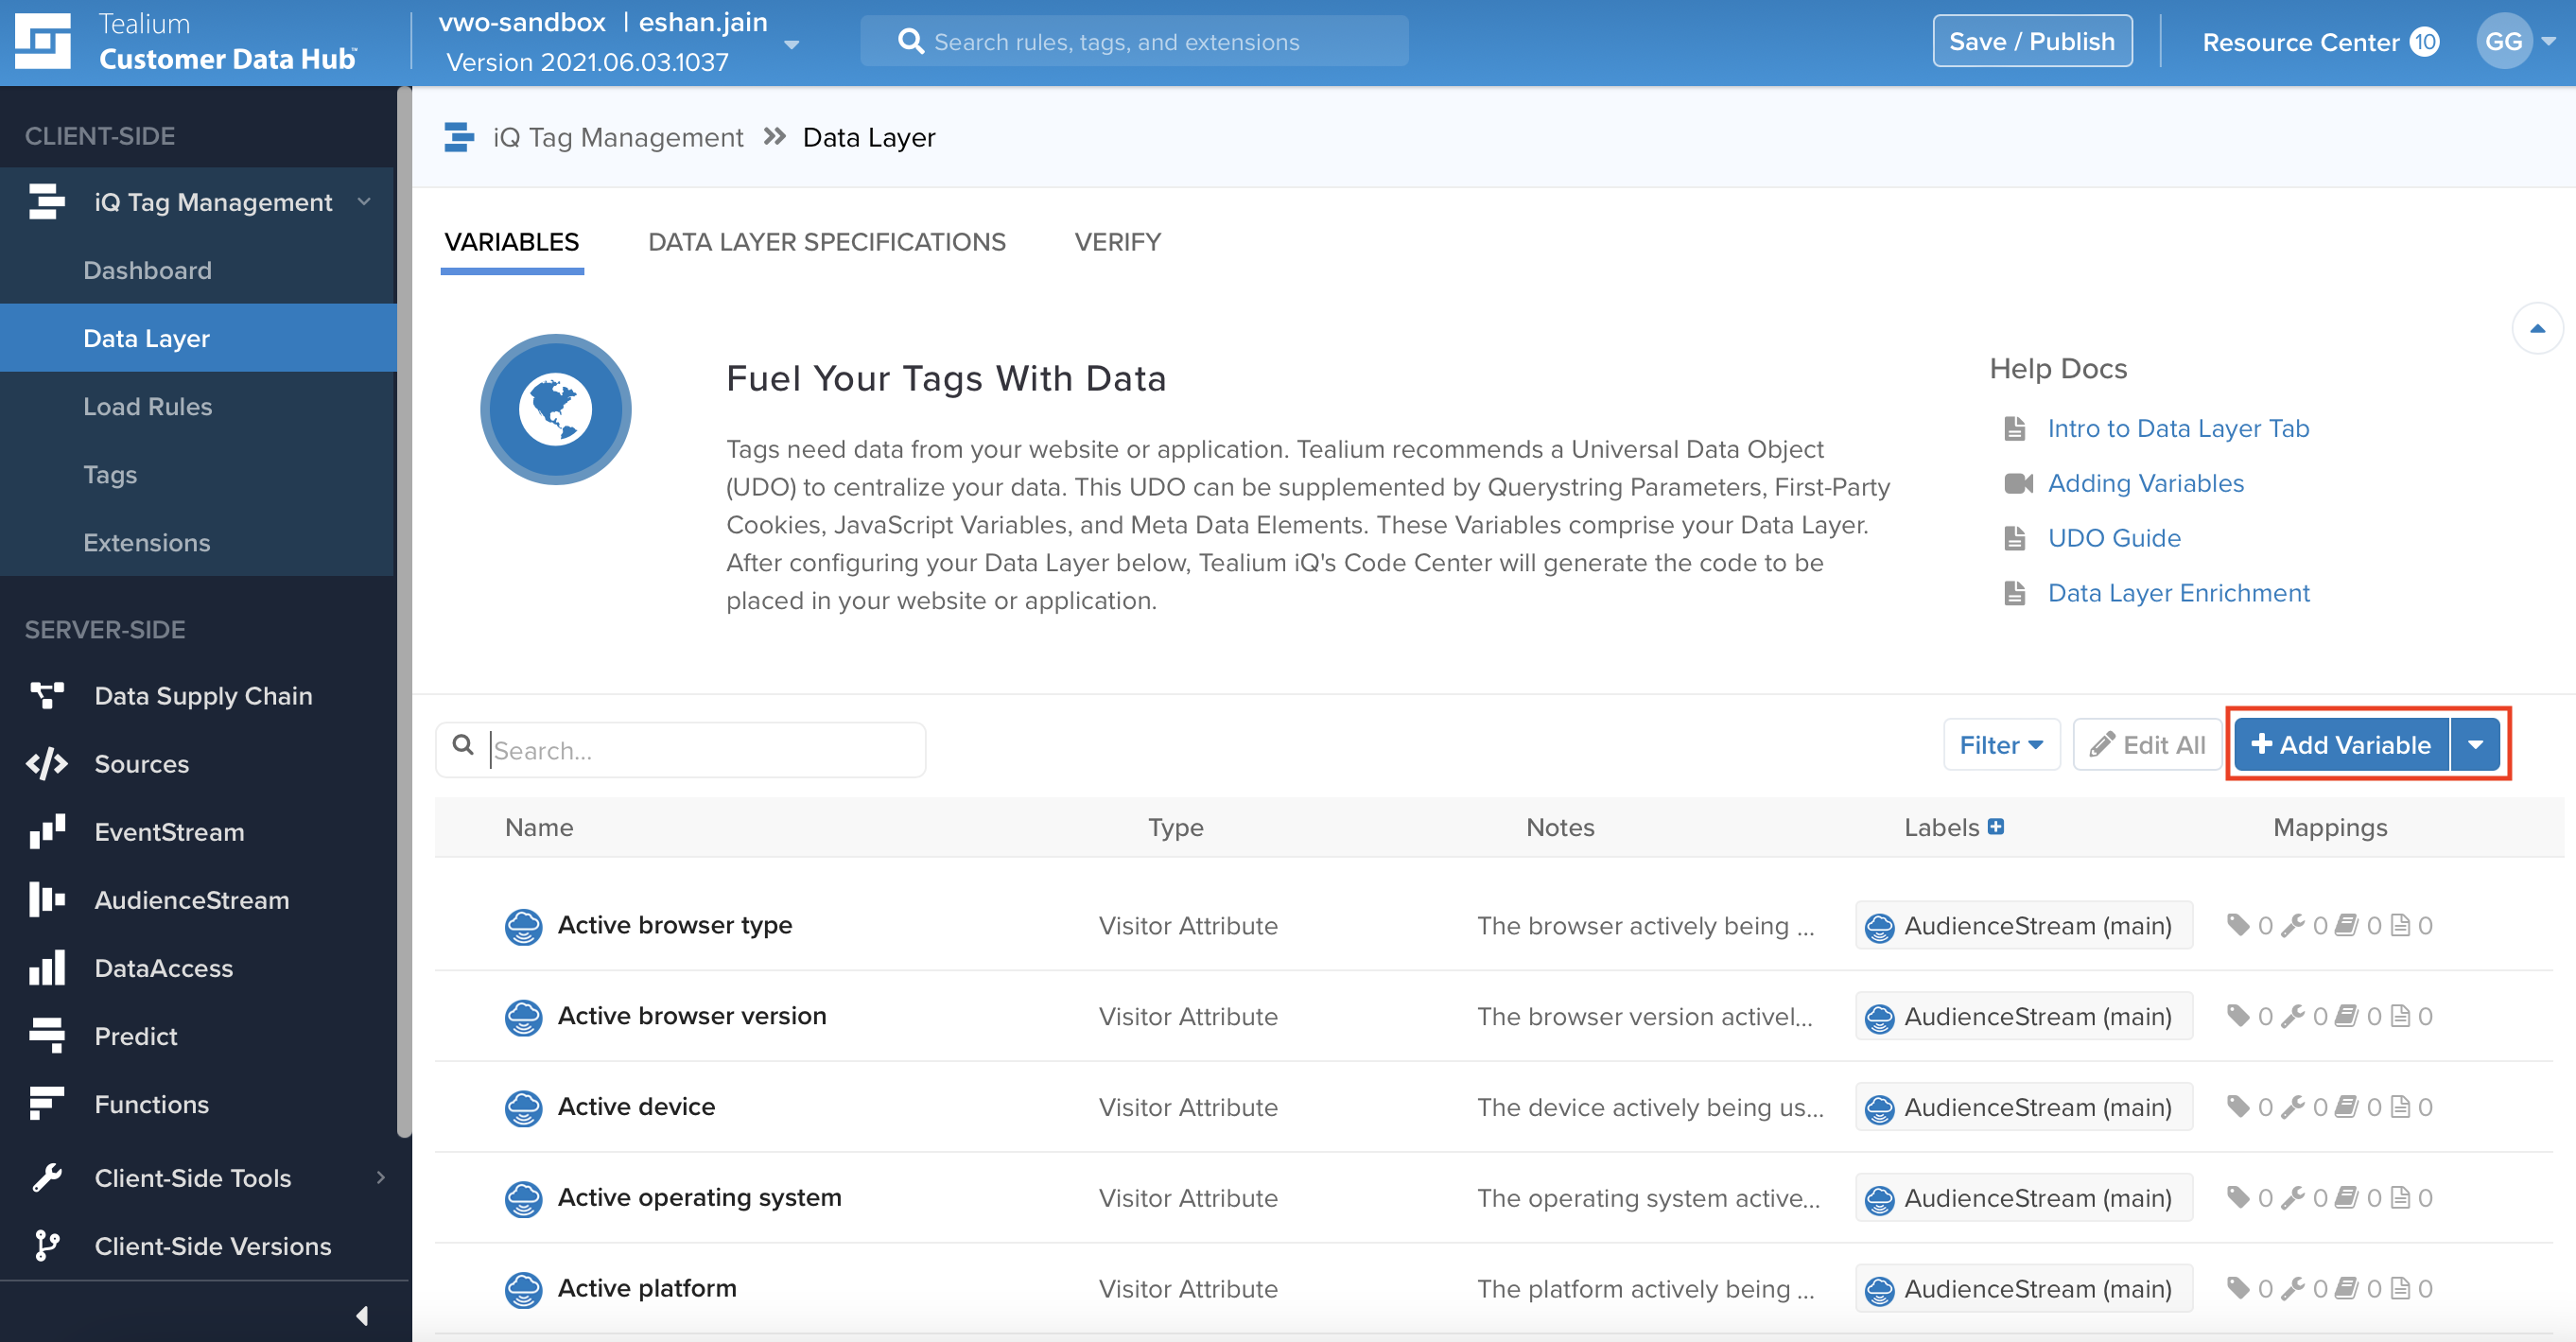The height and width of the screenshot is (1342, 2576).
Task: Click the Predict sidebar icon
Action: 44,1036
